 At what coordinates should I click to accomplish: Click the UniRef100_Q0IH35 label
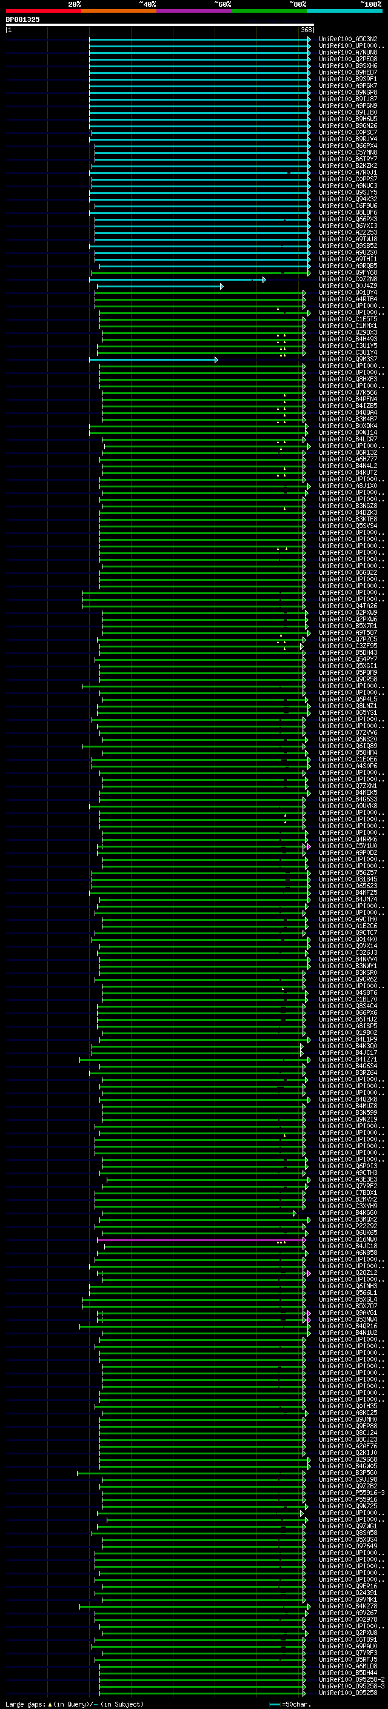tap(348, 1406)
